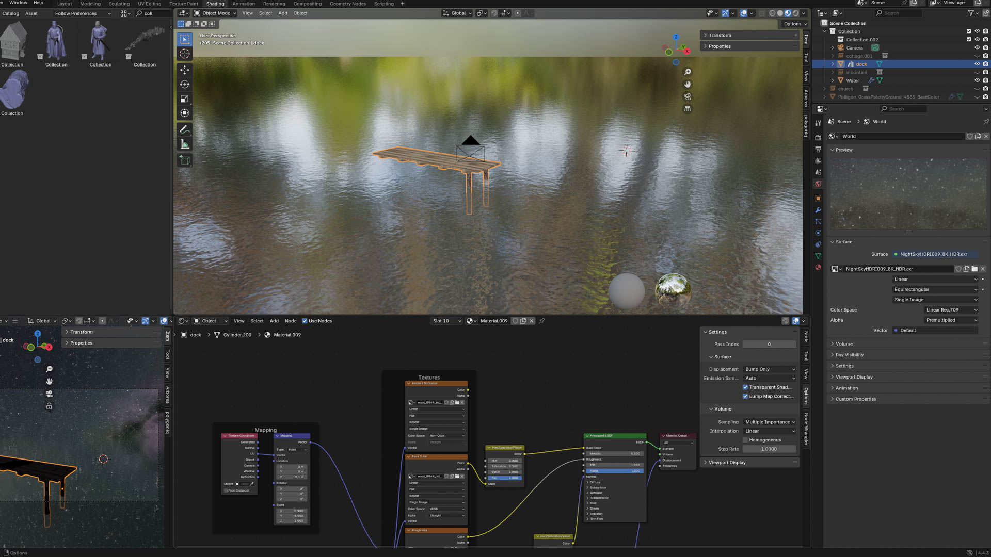Switch to perspective/orthographic grid icon

click(x=688, y=109)
